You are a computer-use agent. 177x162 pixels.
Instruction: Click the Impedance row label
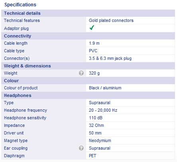pos(14,125)
